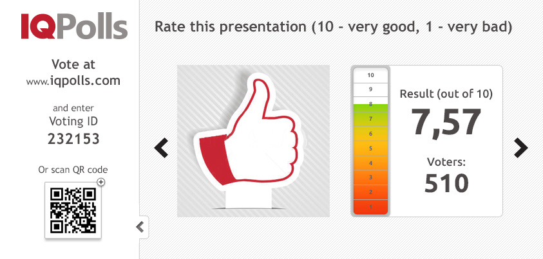Select rating 3 on the scale
Viewport: 543px width, 259px height.
click(370, 177)
